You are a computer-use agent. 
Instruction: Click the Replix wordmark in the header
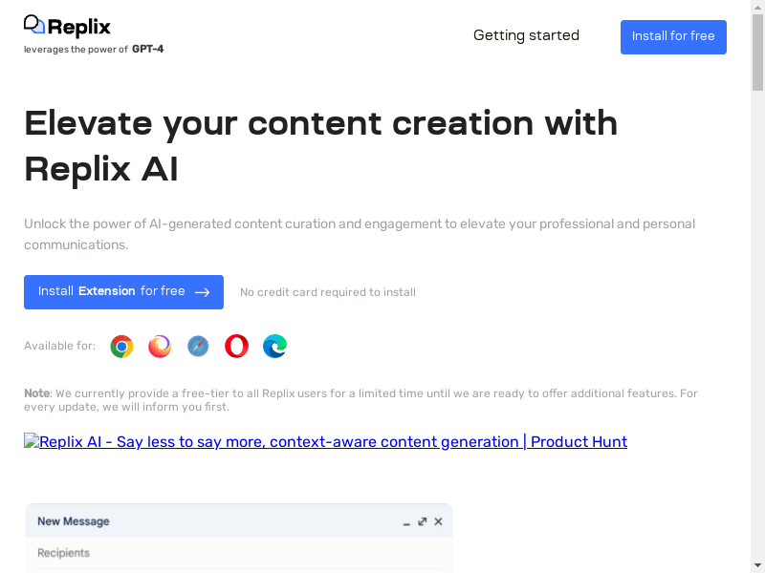[x=79, y=28]
